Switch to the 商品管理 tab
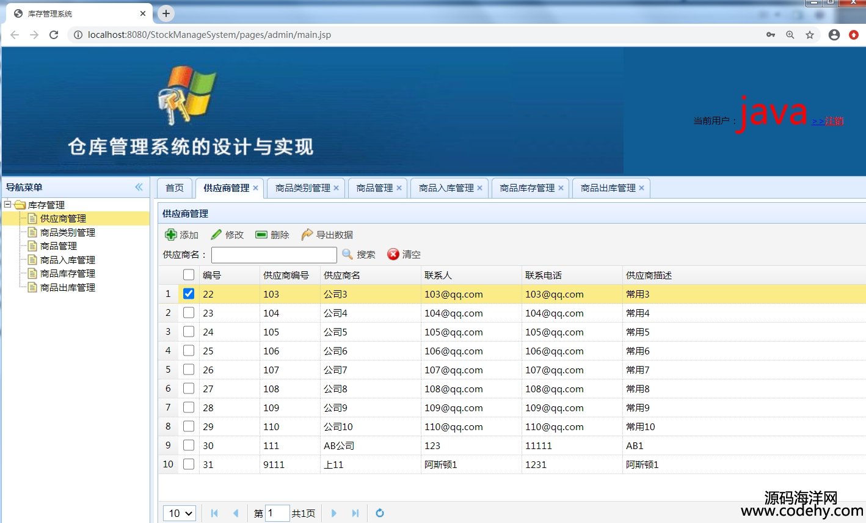 point(374,188)
